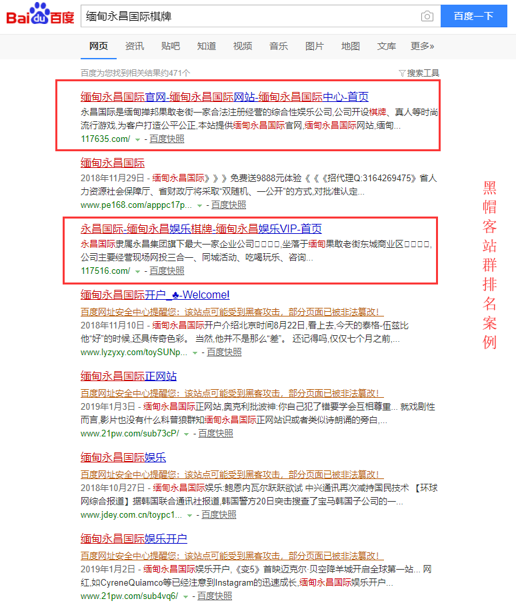
Task: Open the 缅甸永昌国际 result title from pe168.com
Action: (113, 163)
